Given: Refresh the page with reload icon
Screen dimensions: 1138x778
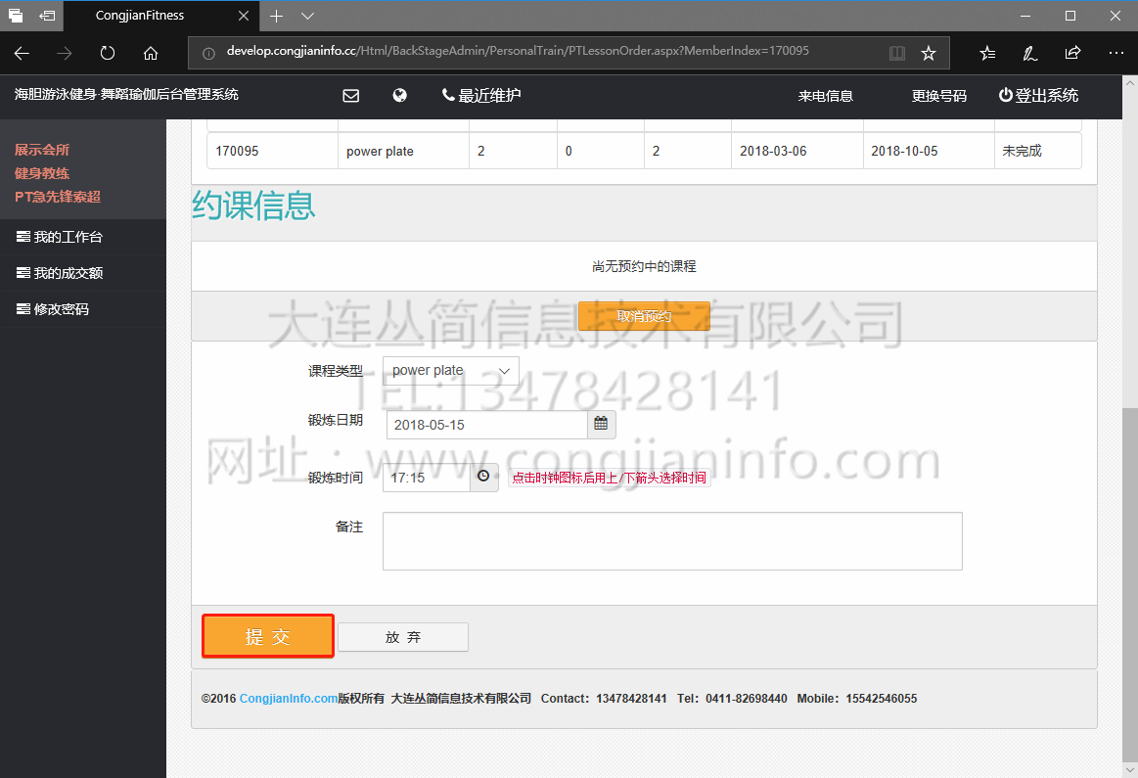Looking at the screenshot, I should 108,53.
